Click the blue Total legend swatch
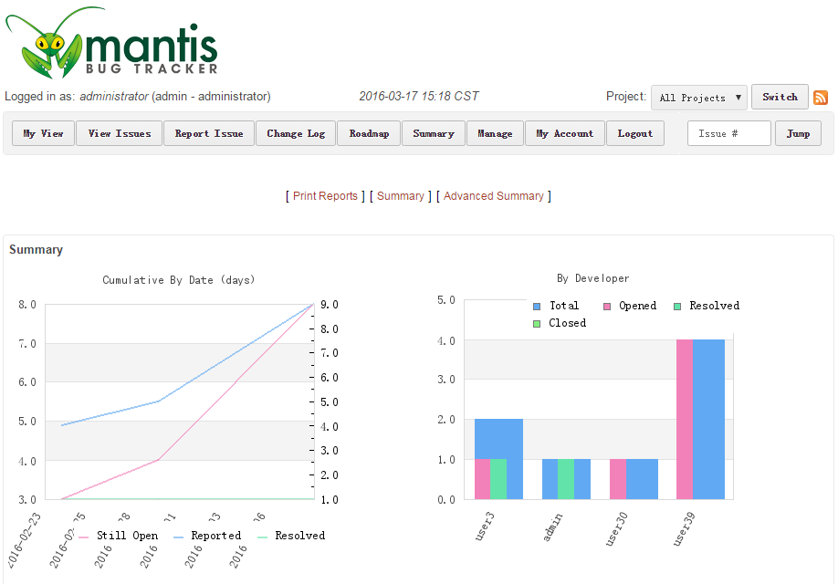The height and width of the screenshot is (584, 838). pos(537,307)
